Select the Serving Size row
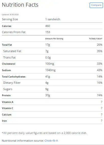Screen dimensions: 104x145 [52, 19]
